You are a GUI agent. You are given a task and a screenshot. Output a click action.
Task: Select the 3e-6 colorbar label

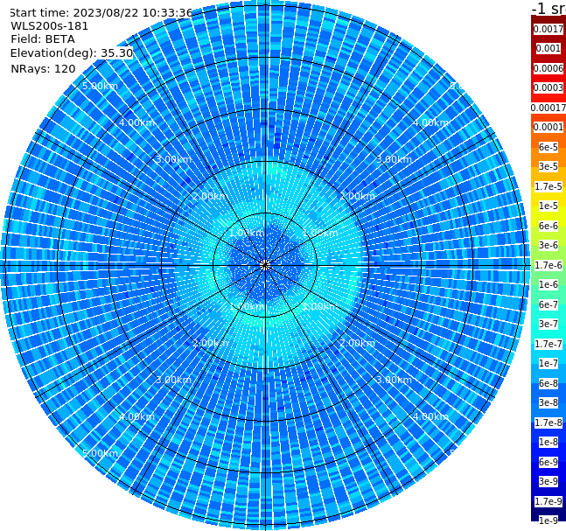(x=549, y=245)
